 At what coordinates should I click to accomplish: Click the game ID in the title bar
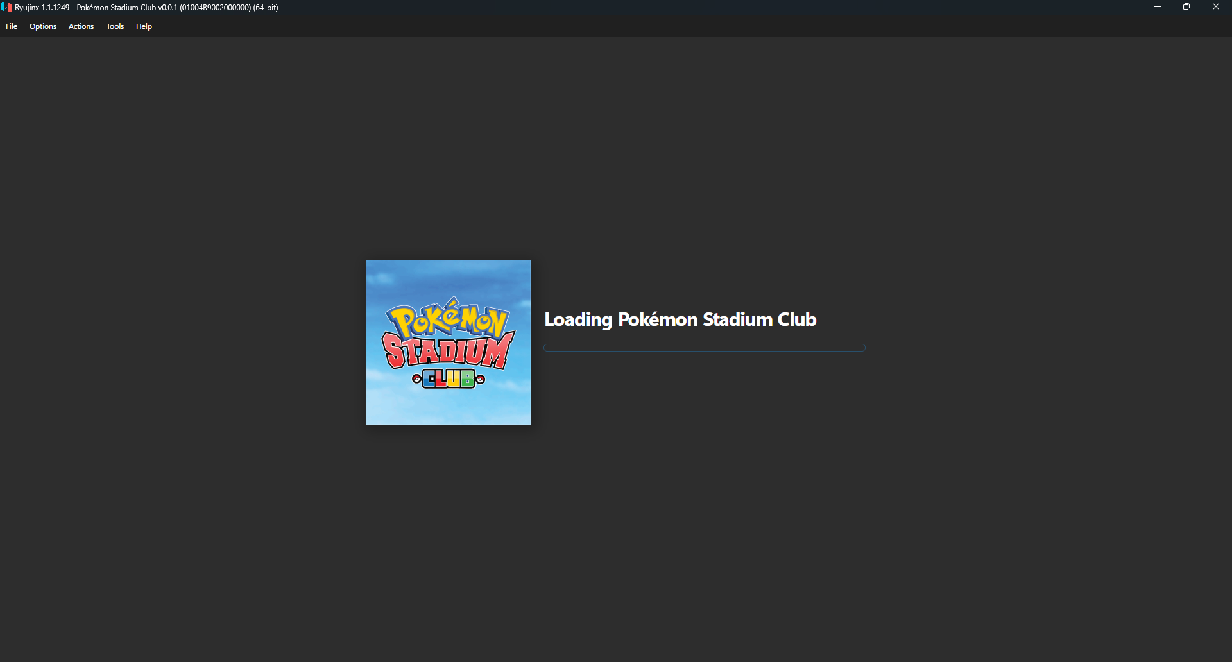[215, 8]
